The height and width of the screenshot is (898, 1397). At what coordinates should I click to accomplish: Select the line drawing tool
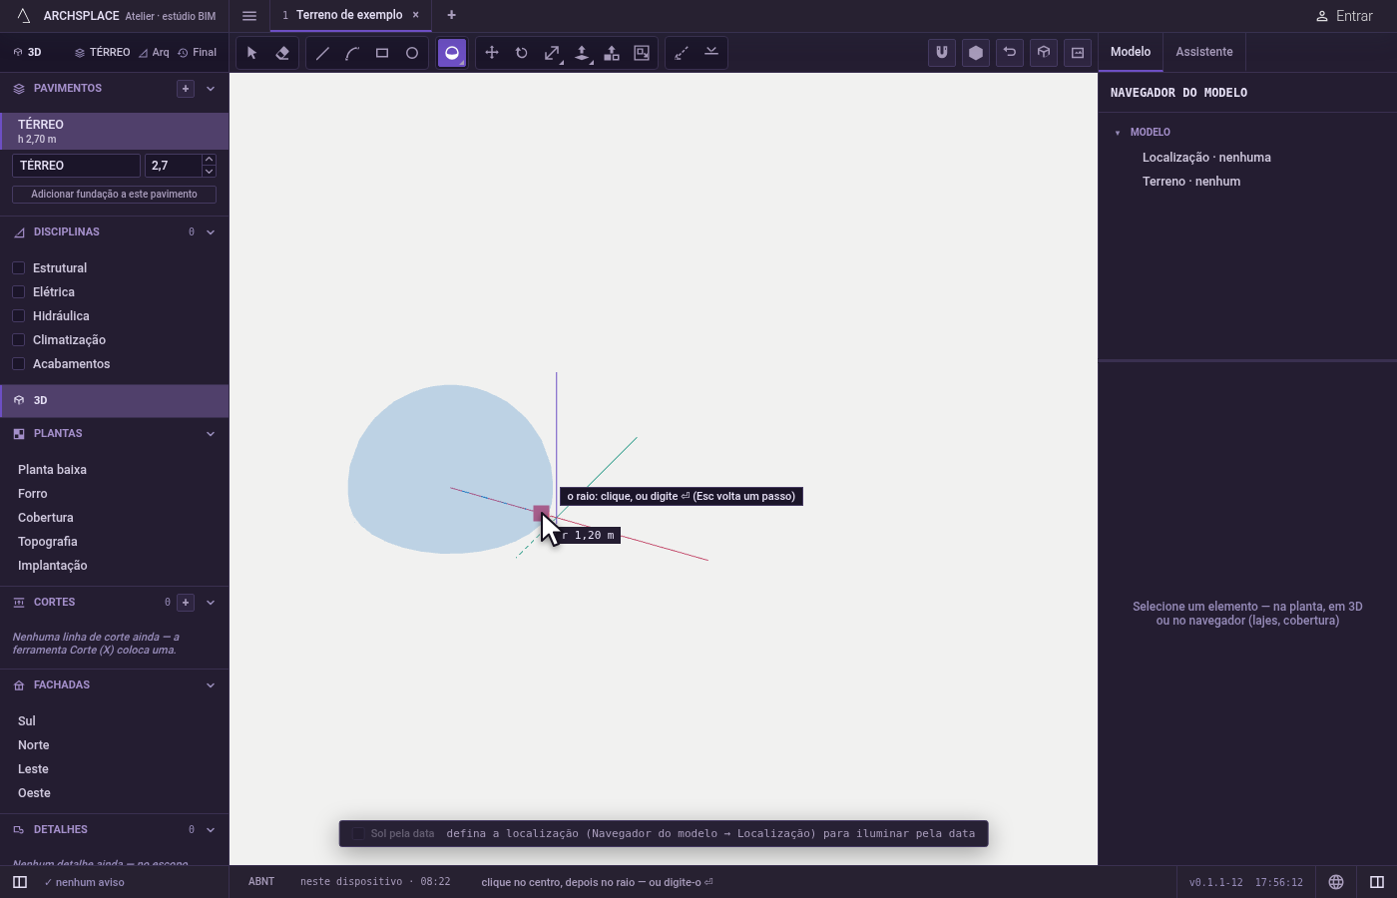click(322, 53)
